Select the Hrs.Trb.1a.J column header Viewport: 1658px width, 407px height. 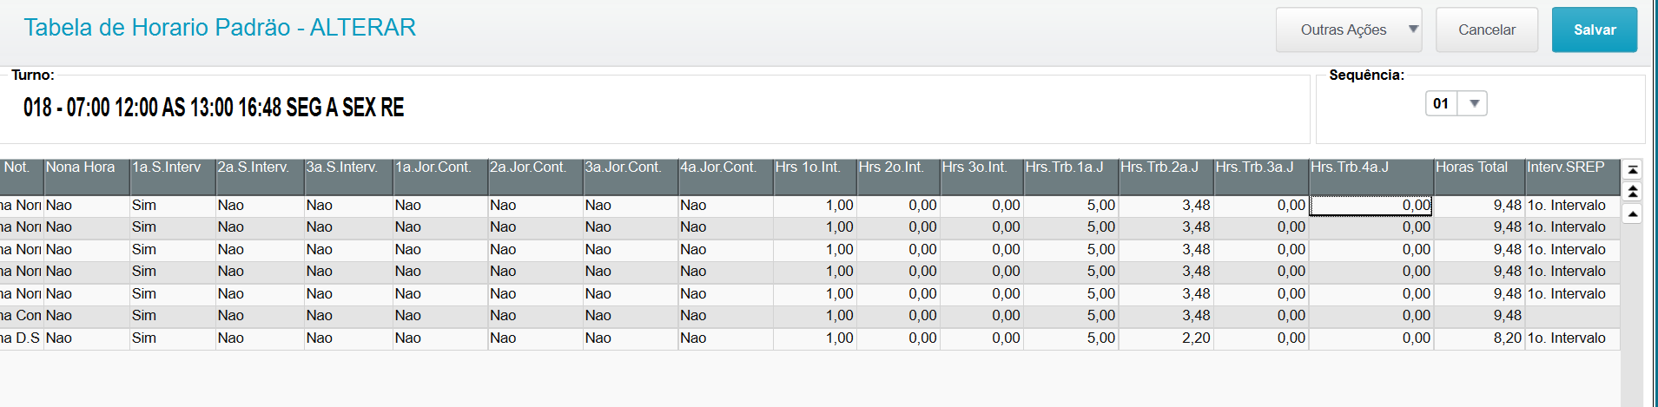coord(1070,167)
